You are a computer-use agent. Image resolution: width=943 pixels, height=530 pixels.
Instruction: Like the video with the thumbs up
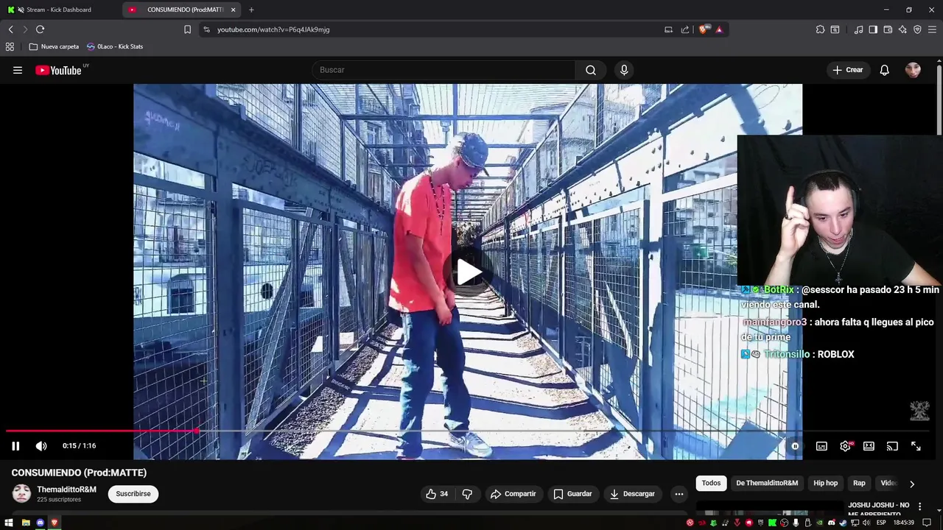tap(437, 494)
